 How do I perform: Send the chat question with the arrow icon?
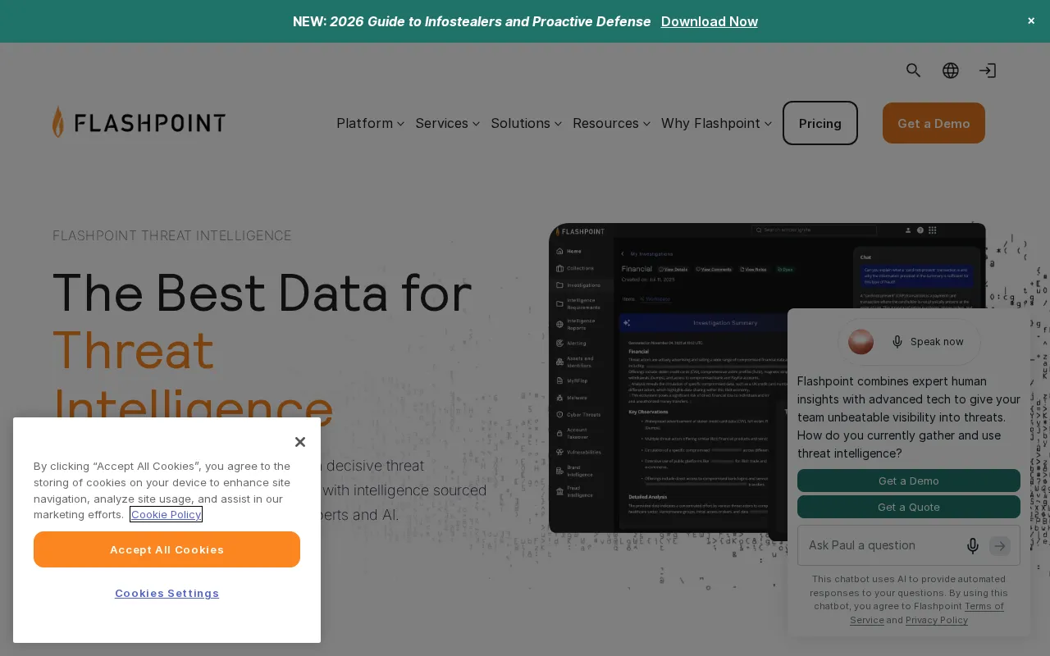(x=999, y=545)
